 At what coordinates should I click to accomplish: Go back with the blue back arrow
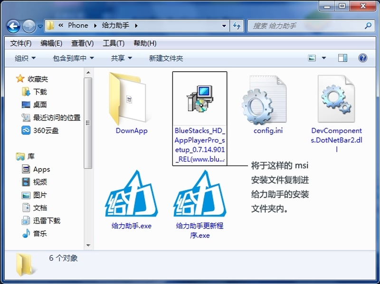pos(13,26)
